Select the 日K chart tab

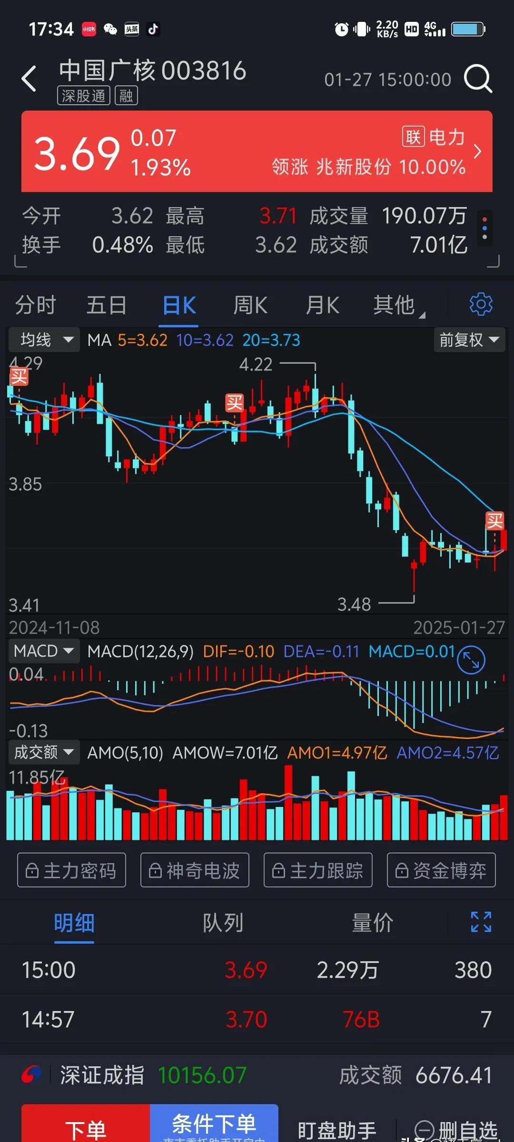[179, 305]
